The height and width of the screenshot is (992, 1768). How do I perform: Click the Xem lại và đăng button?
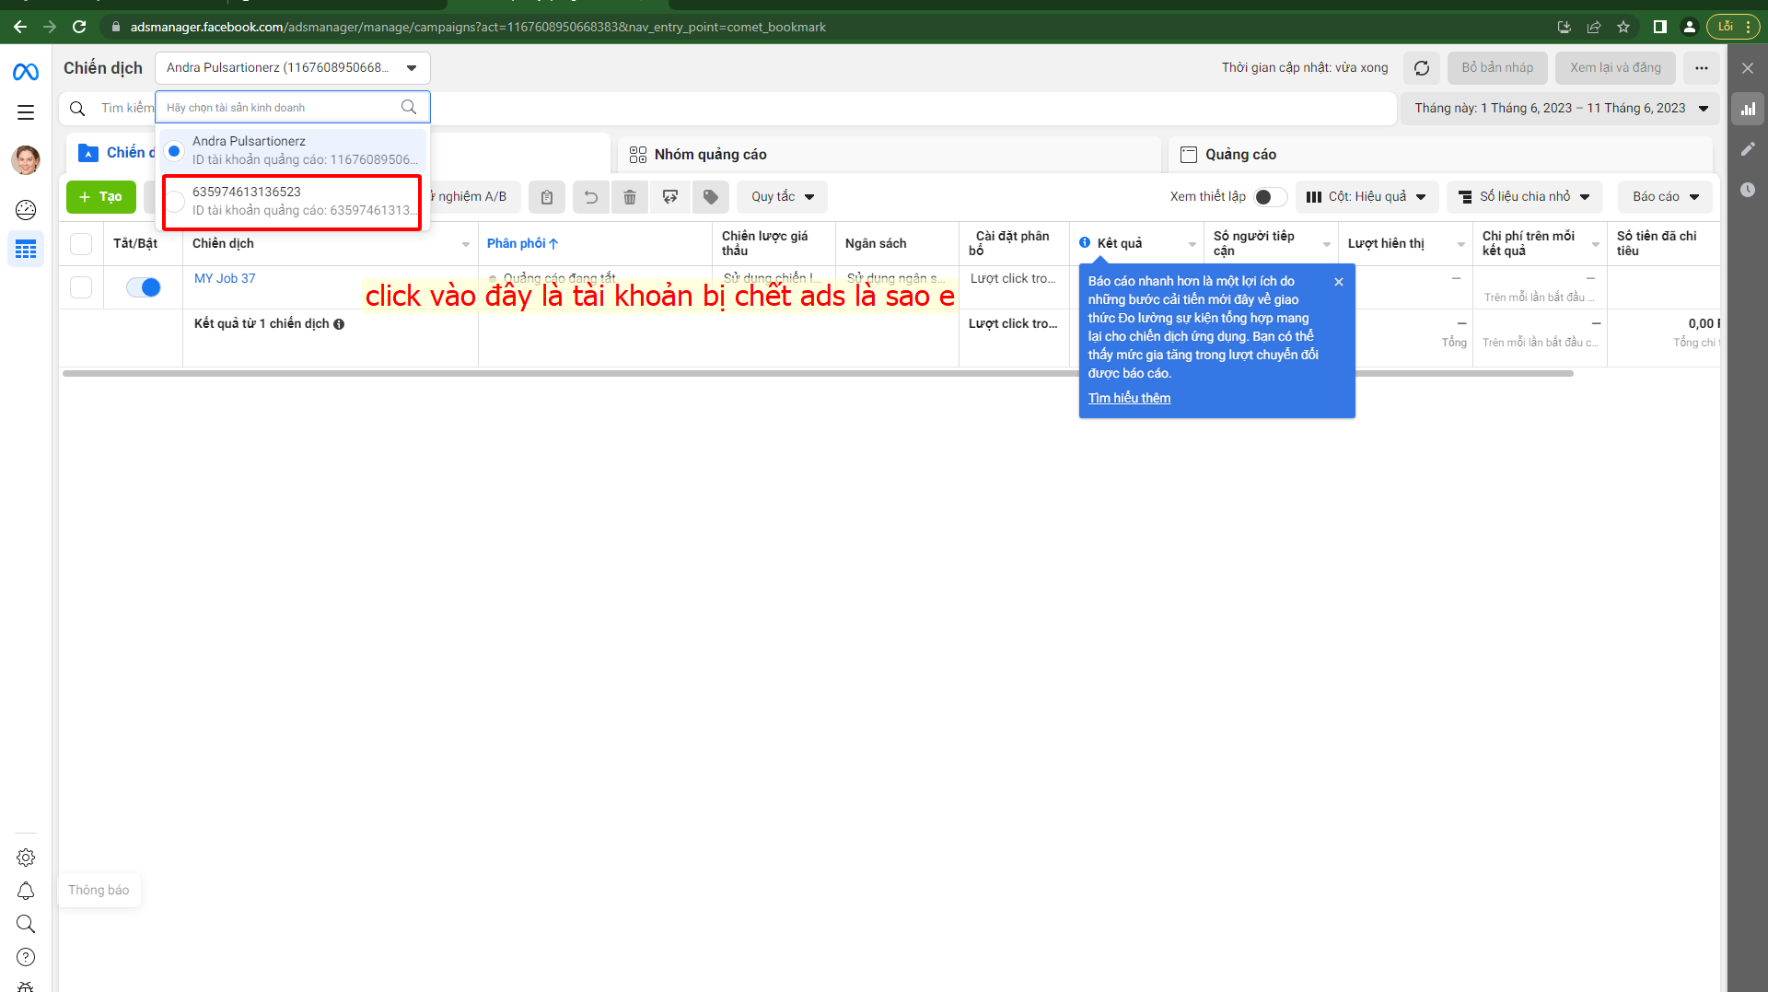tap(1615, 68)
